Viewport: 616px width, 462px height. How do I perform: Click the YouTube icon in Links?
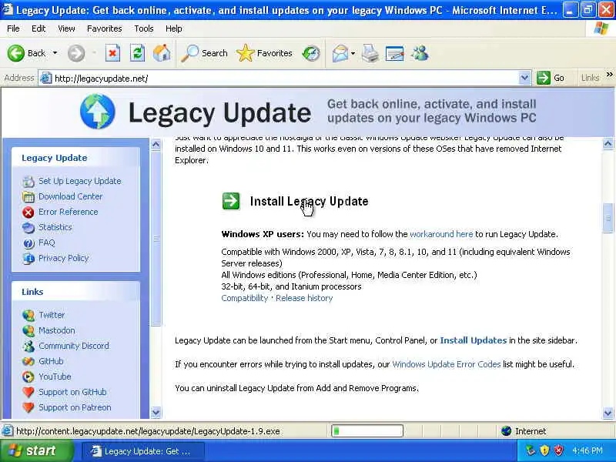tap(28, 377)
